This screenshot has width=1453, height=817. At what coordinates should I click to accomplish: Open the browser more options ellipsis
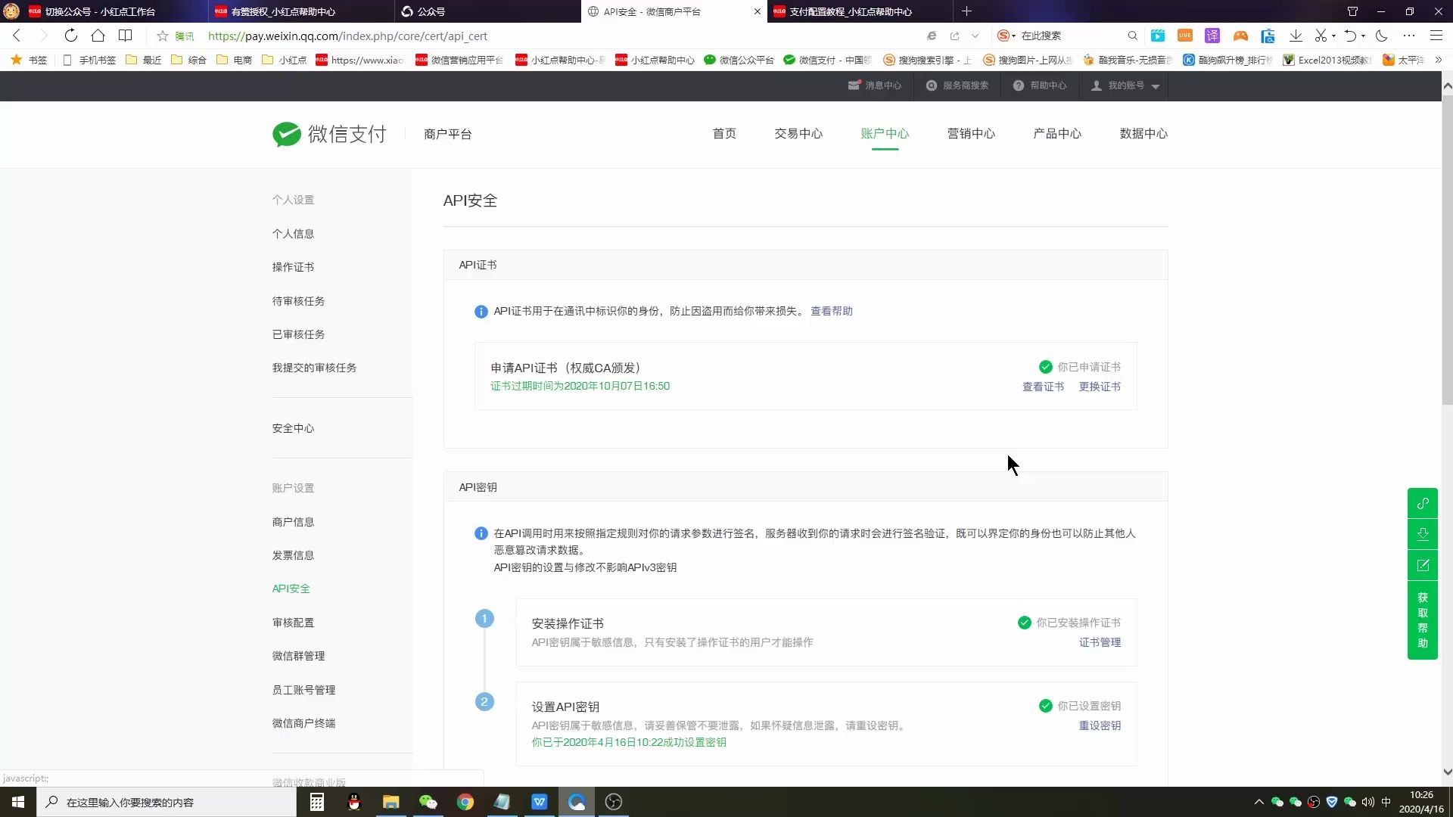click(1408, 36)
